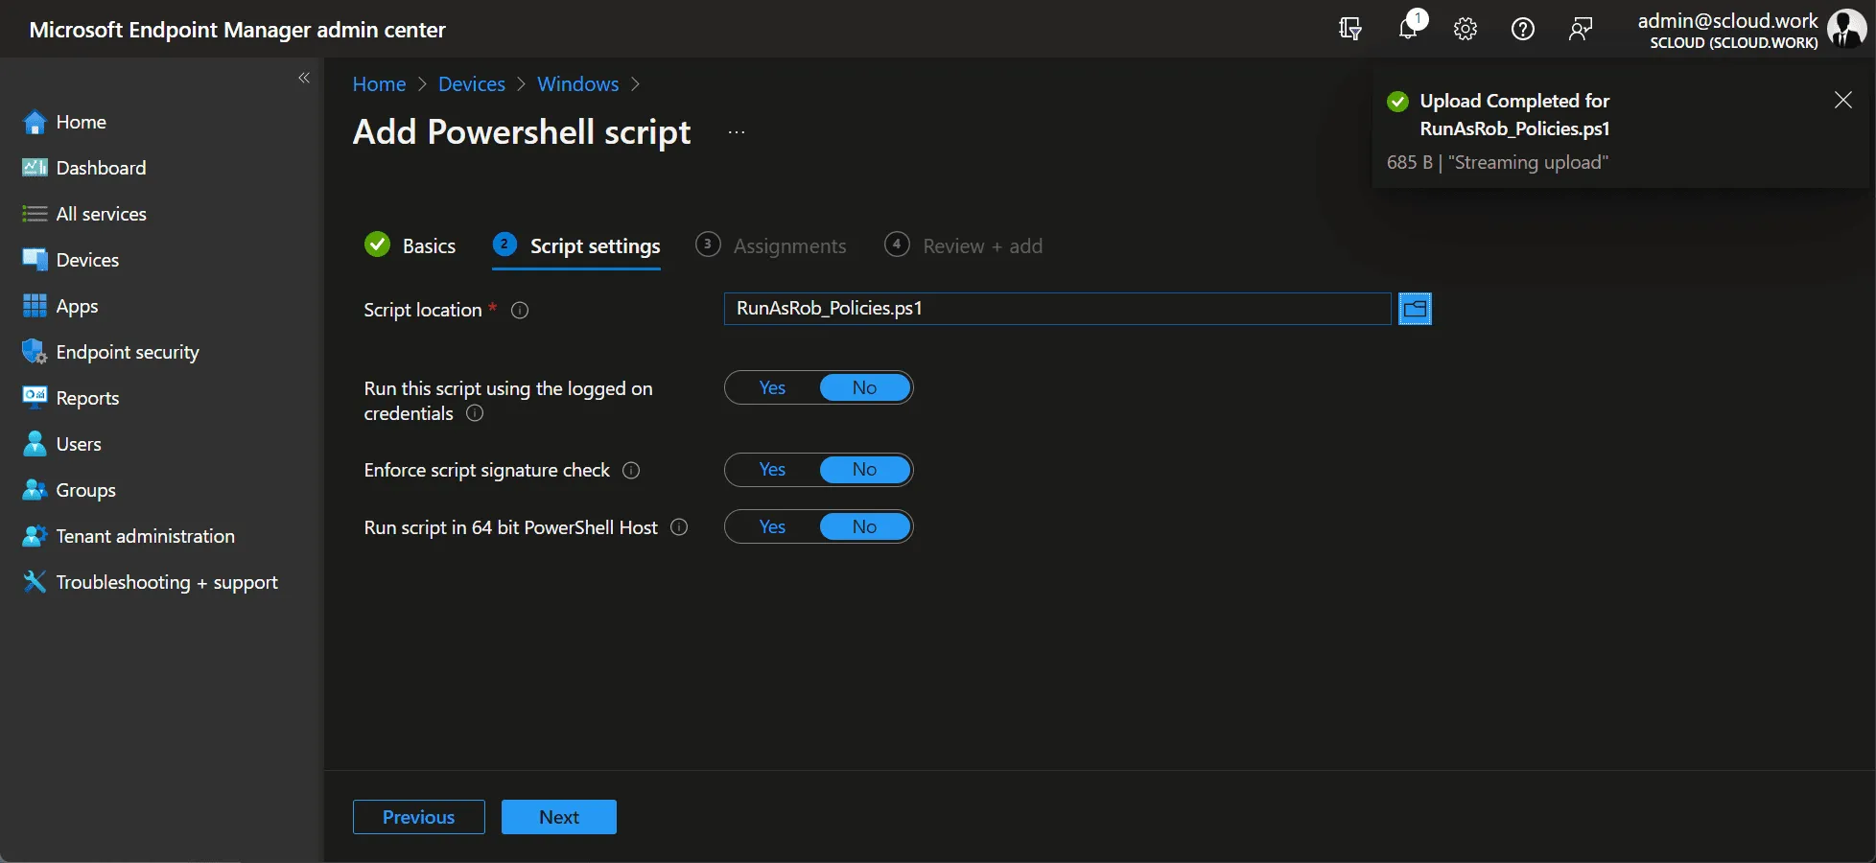
Task: Open the Cloud Shell directory filter icon
Action: [x=1350, y=29]
